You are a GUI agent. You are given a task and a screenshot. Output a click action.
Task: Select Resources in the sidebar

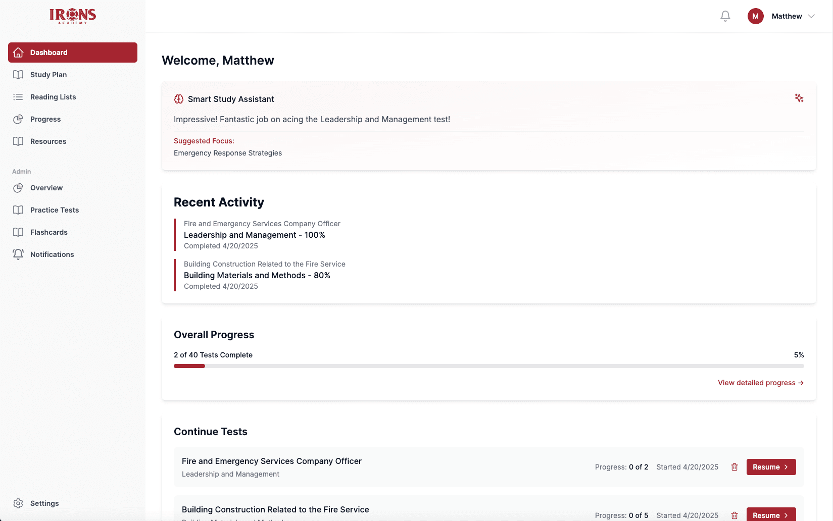pyautogui.click(x=48, y=141)
